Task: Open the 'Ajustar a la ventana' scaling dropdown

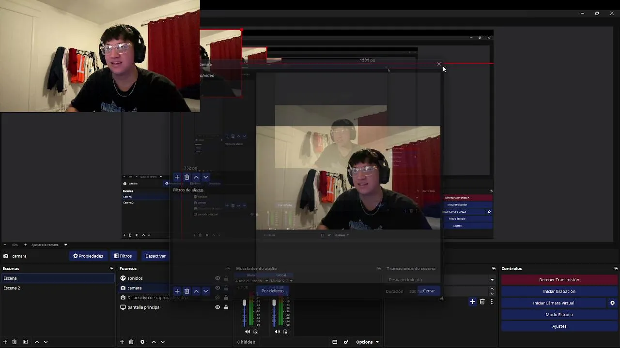Action: click(x=49, y=245)
